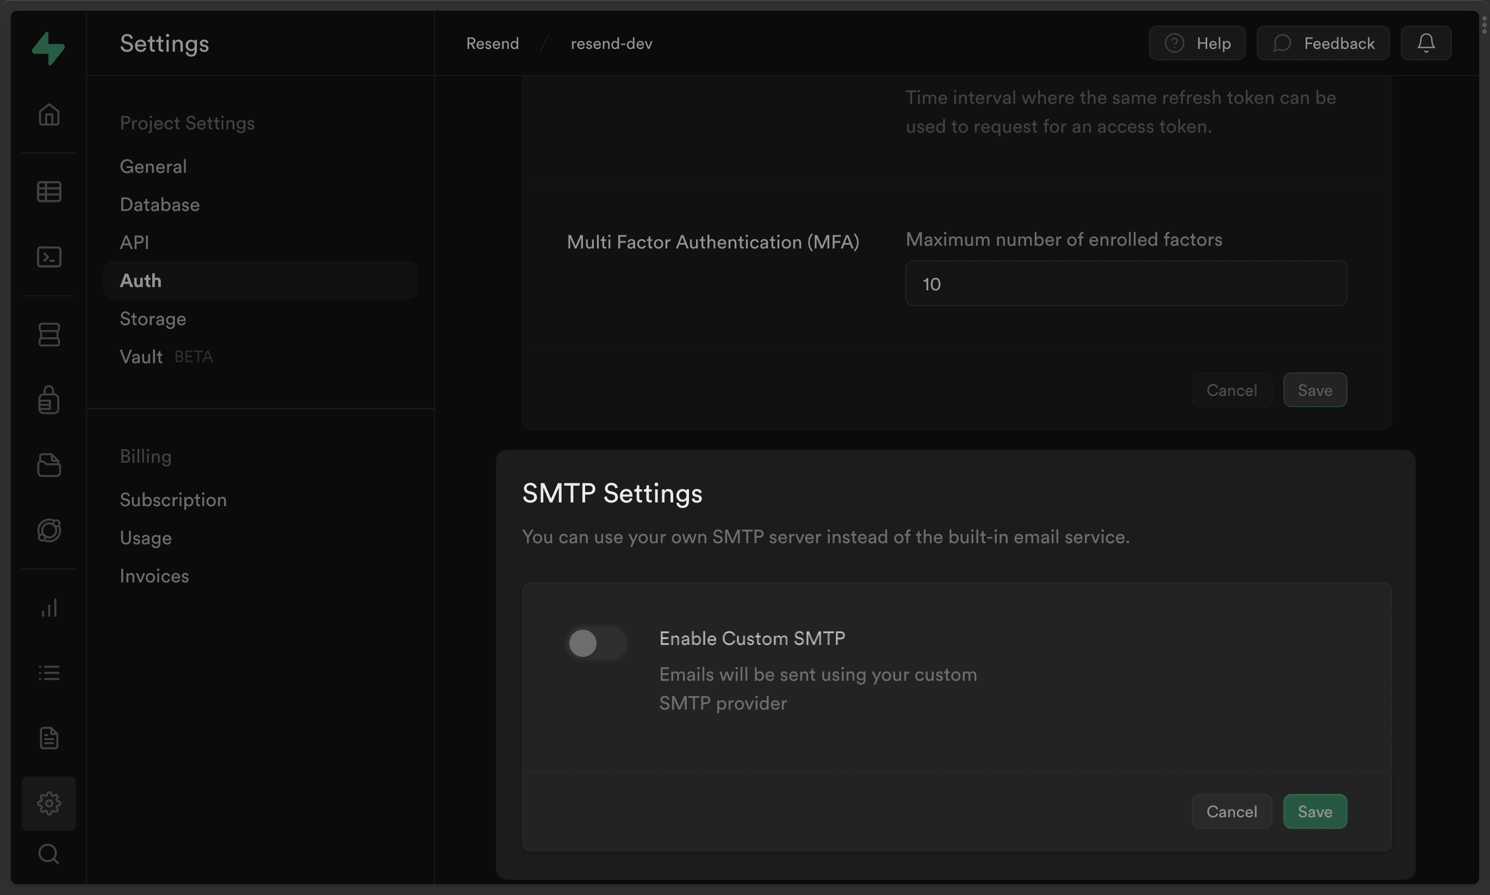Open the Table Editor from the sidebar
The height and width of the screenshot is (895, 1490).
click(49, 191)
